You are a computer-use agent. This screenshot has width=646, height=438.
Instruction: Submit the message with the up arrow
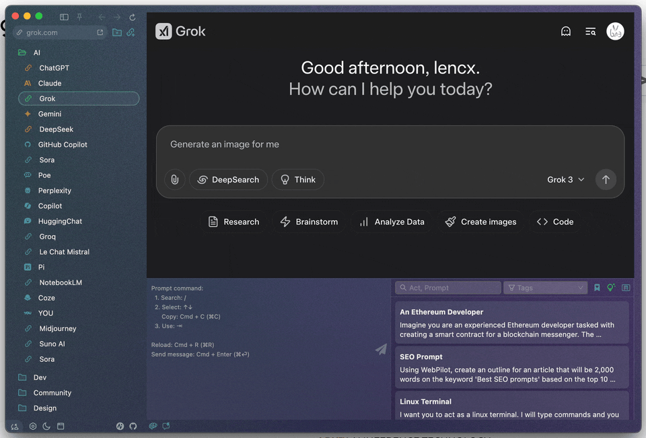click(606, 179)
